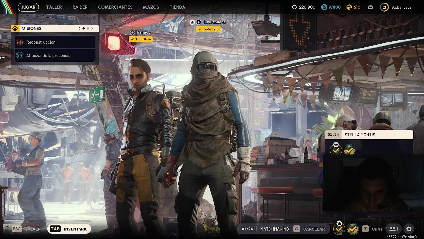The width and height of the screenshot is (424, 239).
Task: Open the RAIDER menu tab
Action: tap(80, 7)
